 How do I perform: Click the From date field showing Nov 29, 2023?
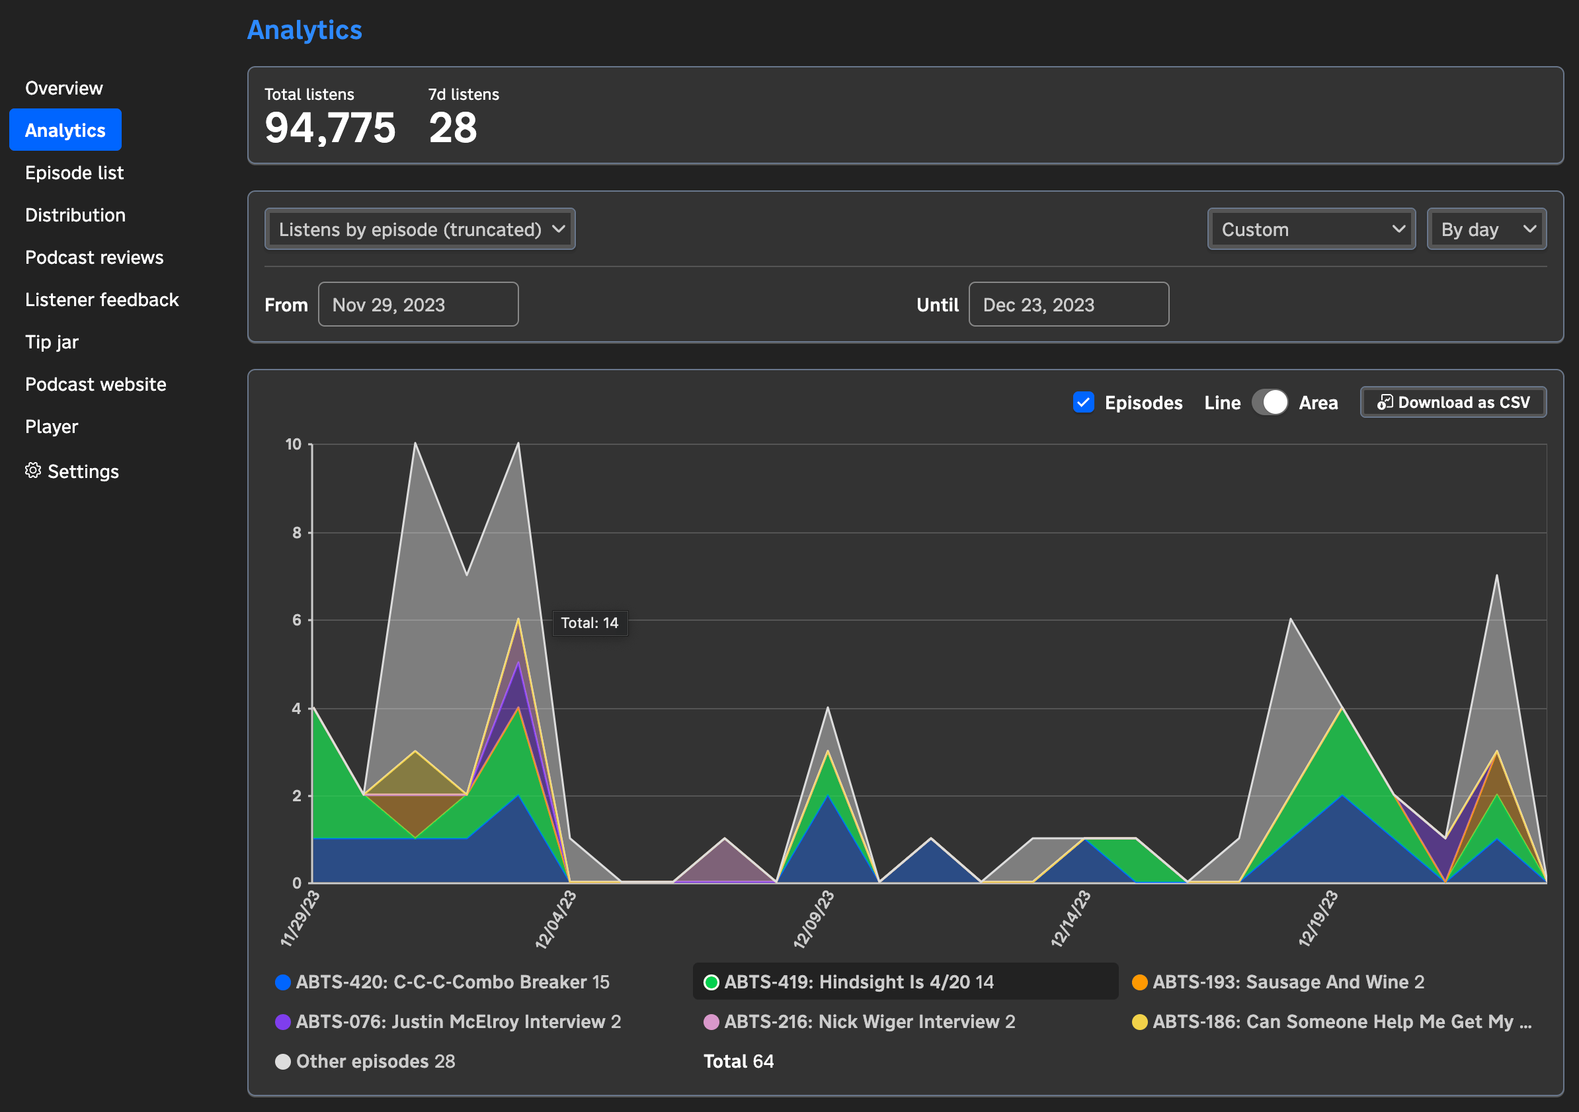(x=417, y=304)
